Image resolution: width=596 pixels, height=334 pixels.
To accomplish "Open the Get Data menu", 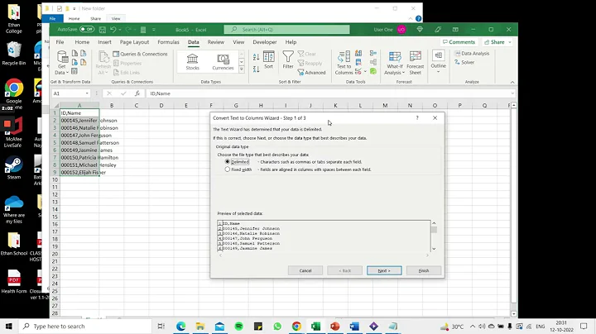I will pos(62,63).
